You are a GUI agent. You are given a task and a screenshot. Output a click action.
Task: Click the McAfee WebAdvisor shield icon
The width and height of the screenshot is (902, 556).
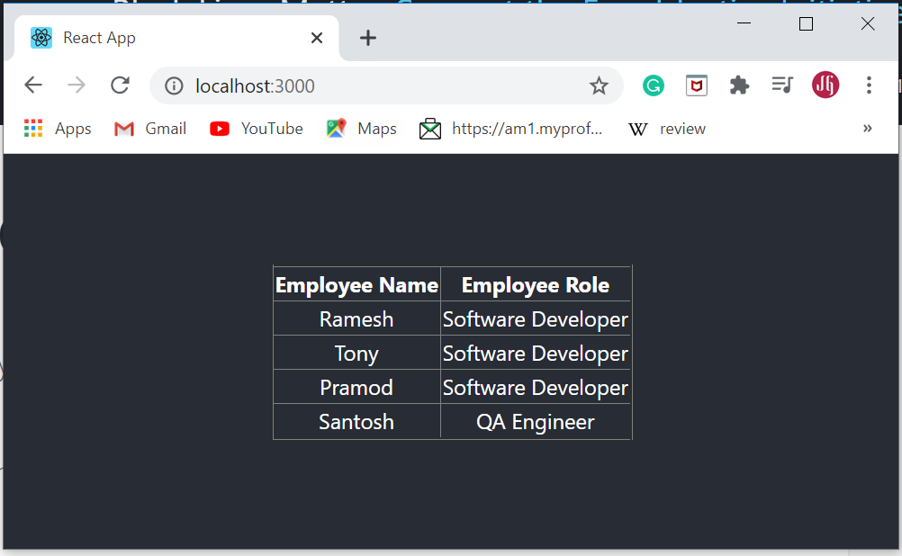tap(696, 85)
